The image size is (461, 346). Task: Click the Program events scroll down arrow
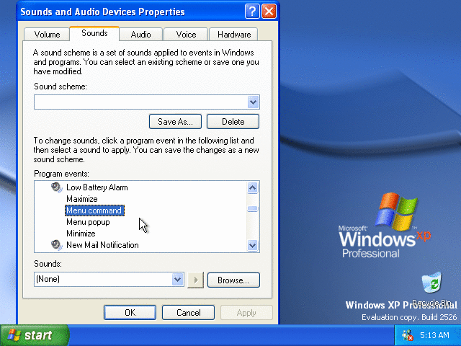pos(253,245)
